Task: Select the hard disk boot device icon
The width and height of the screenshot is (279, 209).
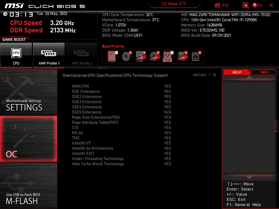Action: pyautogui.click(x=113, y=56)
